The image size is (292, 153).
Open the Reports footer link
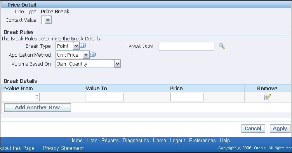110,140
